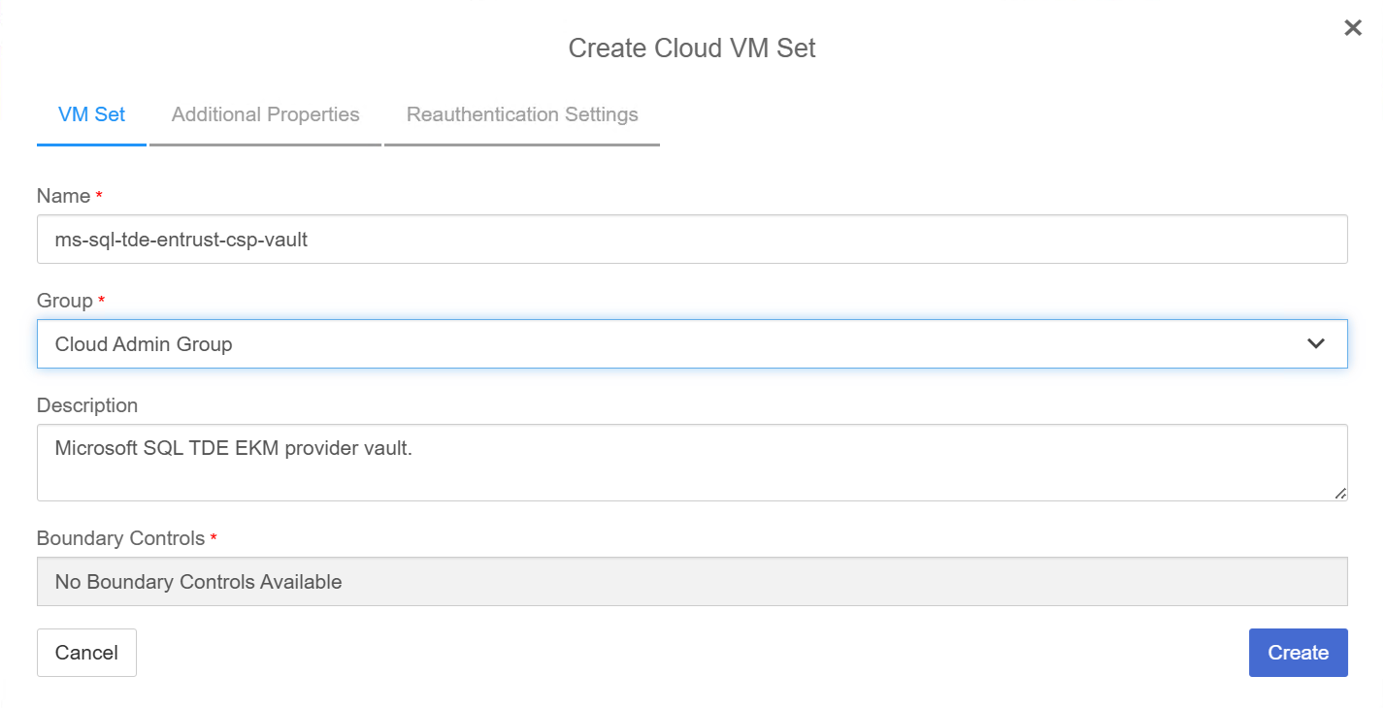Click the No Boundary Controls Available area
Image resolution: width=1383 pixels, height=708 pixels.
pyautogui.click(x=198, y=581)
